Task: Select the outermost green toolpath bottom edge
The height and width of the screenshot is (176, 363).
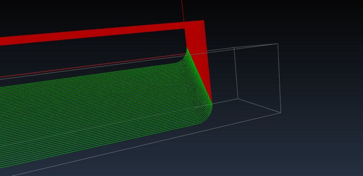Action: coord(100,146)
